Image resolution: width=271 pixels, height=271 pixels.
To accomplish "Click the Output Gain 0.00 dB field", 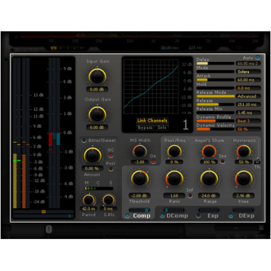I will (x=97, y=128).
